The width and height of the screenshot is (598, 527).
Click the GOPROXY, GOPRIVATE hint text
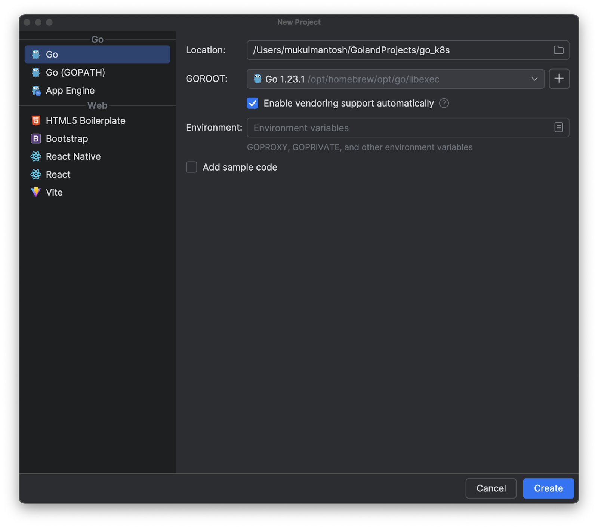pyautogui.click(x=360, y=147)
